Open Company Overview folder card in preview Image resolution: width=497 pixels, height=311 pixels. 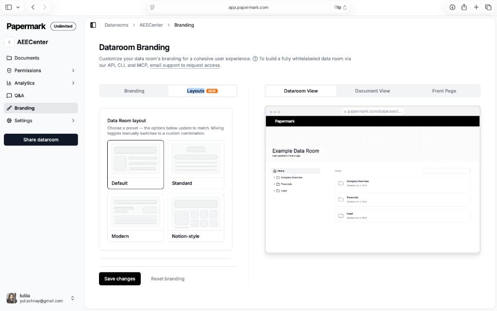click(x=402, y=183)
